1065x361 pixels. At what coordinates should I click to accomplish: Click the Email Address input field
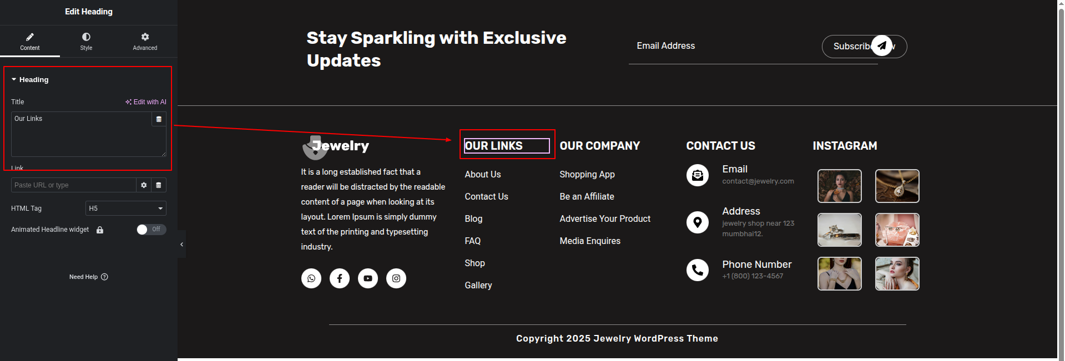(721, 46)
